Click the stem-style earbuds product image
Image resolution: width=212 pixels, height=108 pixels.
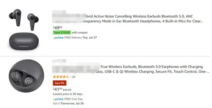pyautogui.click(x=24, y=29)
